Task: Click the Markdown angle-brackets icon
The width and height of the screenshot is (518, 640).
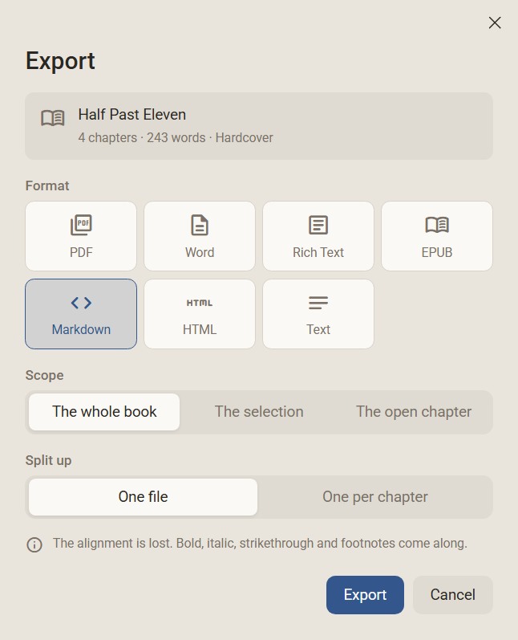Action: [x=81, y=303]
